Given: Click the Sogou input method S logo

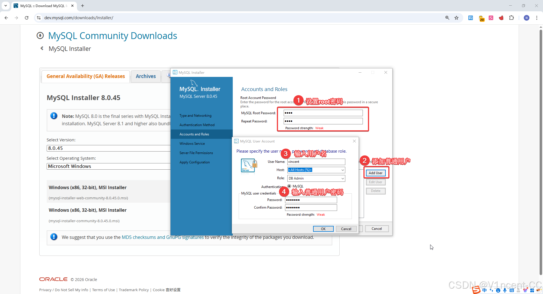Looking at the screenshot, I should click(x=476, y=290).
